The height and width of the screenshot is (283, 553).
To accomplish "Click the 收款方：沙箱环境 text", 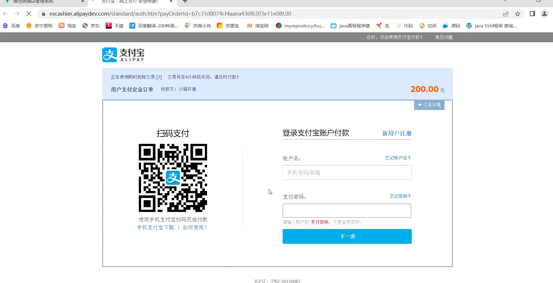I will click(178, 89).
